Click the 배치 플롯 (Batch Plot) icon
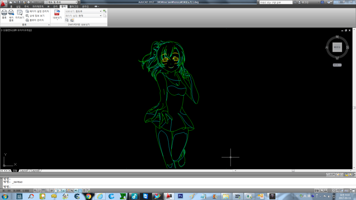This screenshot has height=200, width=356. (11, 12)
